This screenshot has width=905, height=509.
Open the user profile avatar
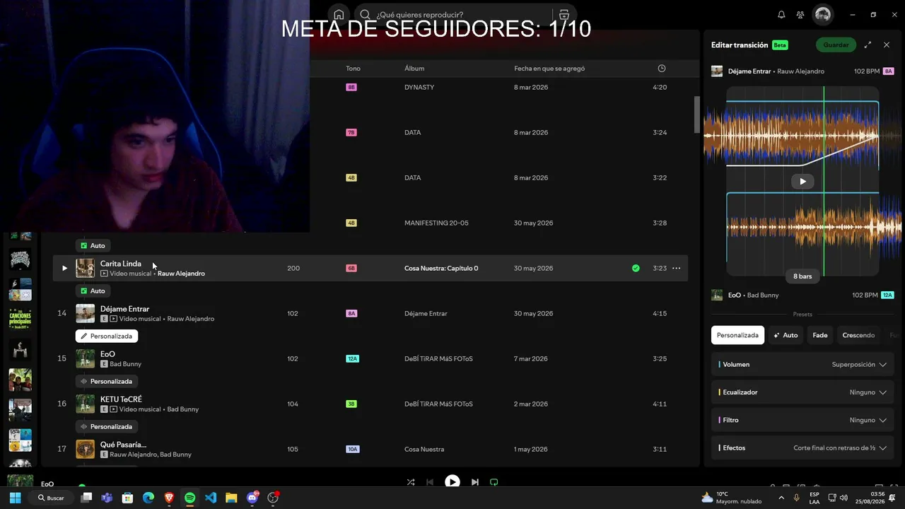(822, 14)
